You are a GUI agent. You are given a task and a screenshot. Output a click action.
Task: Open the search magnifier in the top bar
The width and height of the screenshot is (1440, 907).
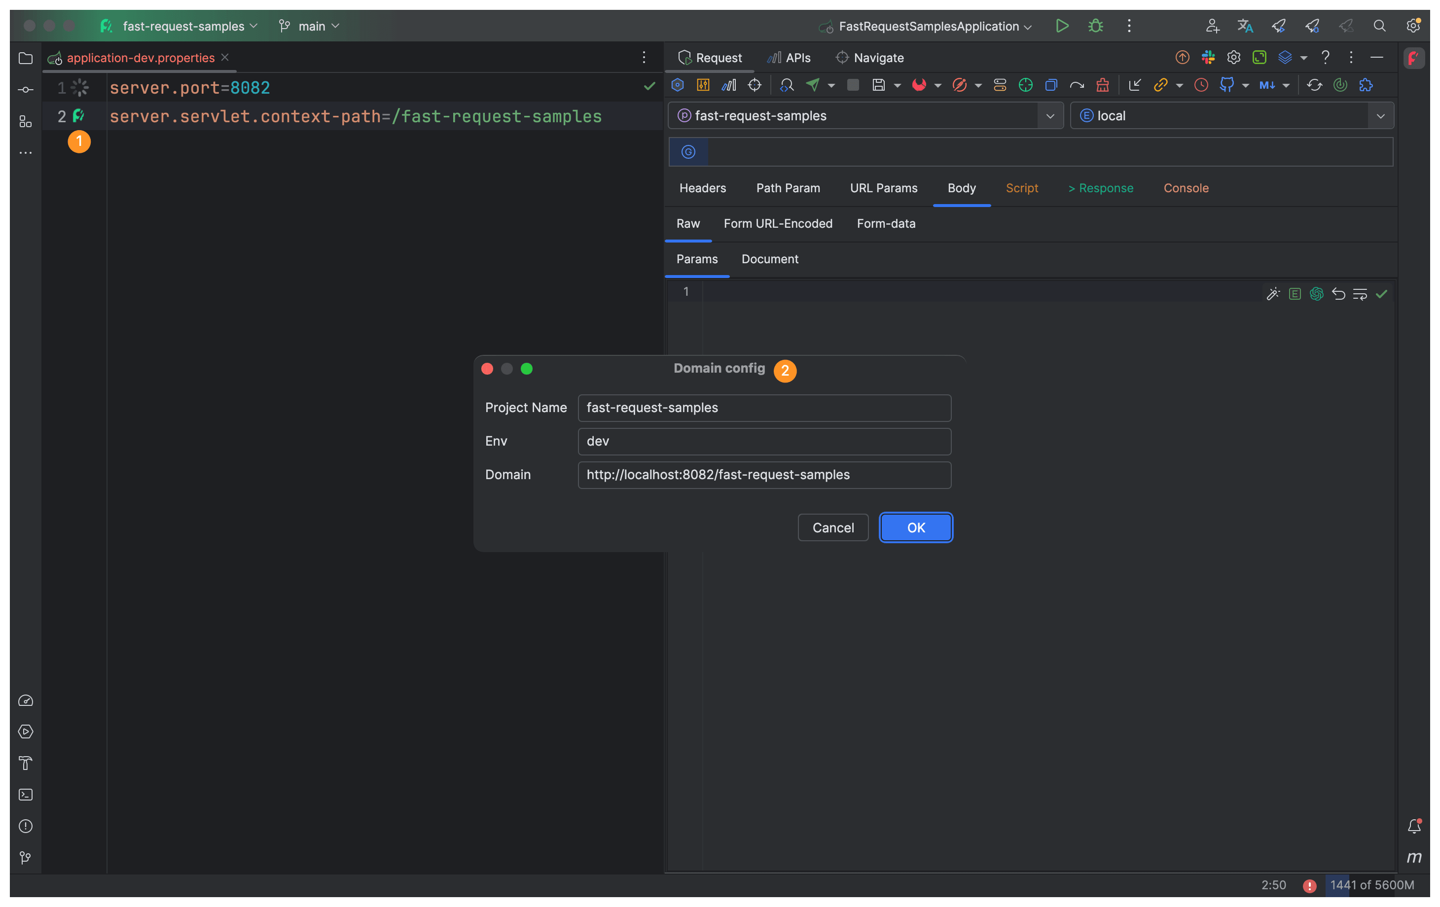(x=1380, y=26)
